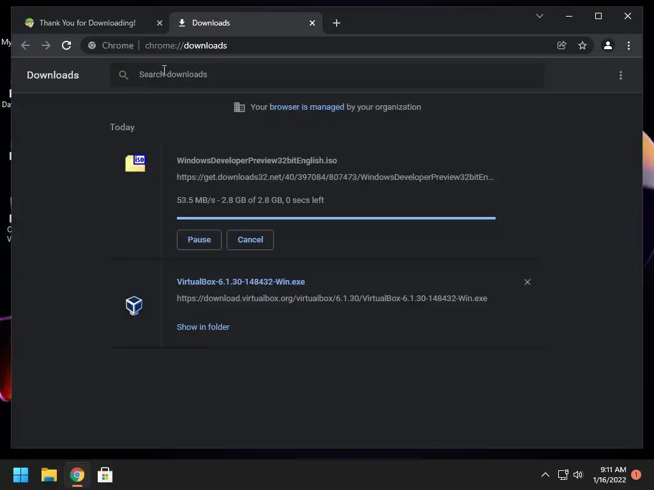The width and height of the screenshot is (654, 490).
Task: Close the Thank You for Downloading tab
Action: coord(159,23)
